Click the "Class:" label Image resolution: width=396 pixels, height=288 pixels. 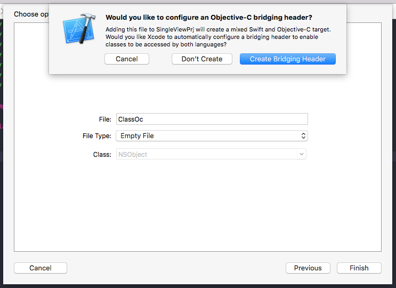pyautogui.click(x=102, y=154)
